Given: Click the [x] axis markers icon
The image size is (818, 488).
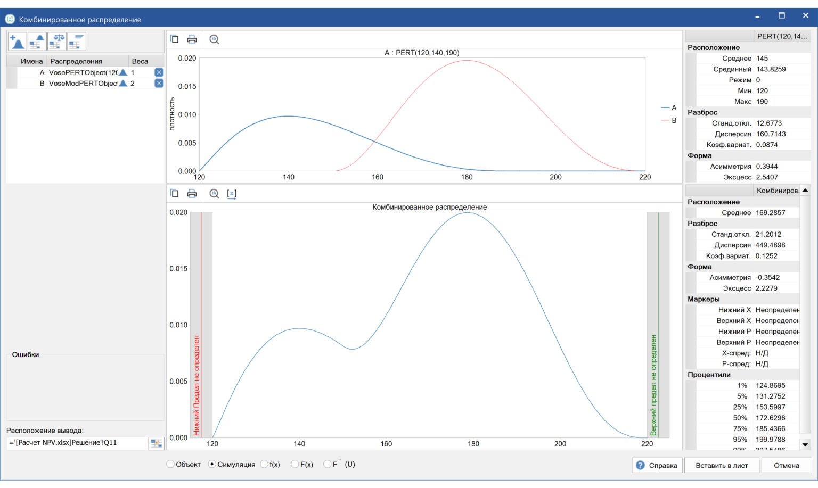Looking at the screenshot, I should click(x=232, y=194).
